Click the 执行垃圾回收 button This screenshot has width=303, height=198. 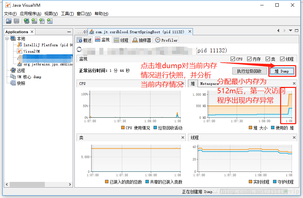pos(249,71)
